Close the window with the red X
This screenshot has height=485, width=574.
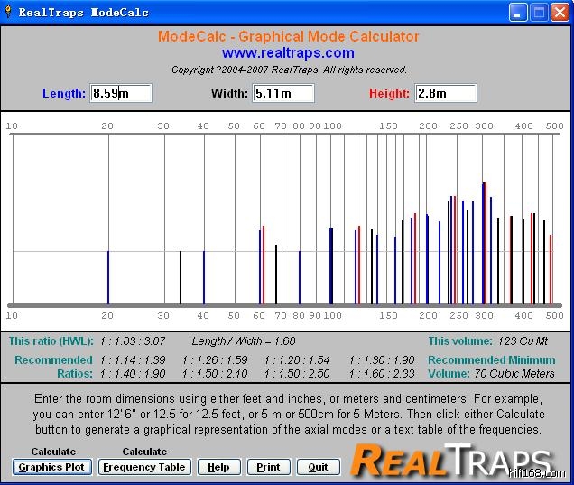pyautogui.click(x=560, y=13)
